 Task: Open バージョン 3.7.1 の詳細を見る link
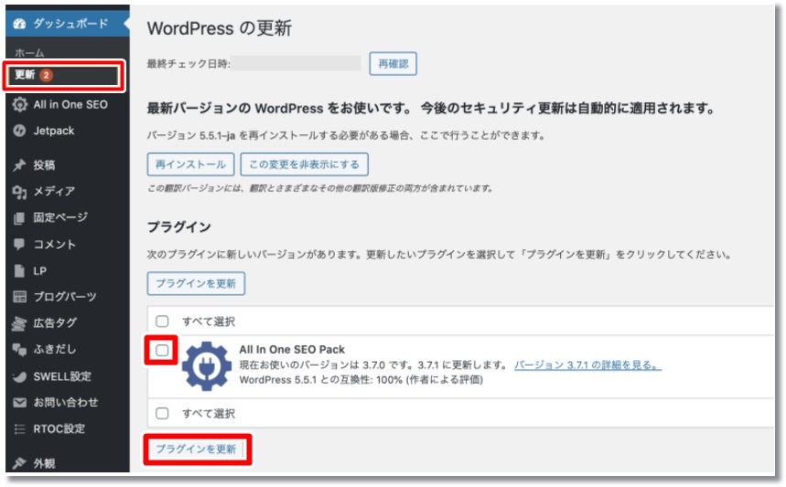pyautogui.click(x=588, y=365)
